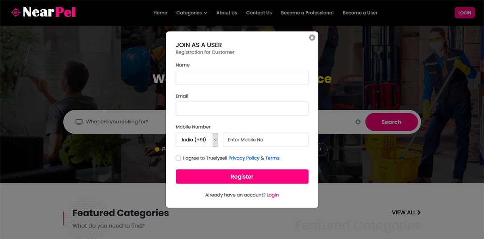Image resolution: width=484 pixels, height=239 pixels.
Task: Select Become a Professional in navbar
Action: (307, 13)
